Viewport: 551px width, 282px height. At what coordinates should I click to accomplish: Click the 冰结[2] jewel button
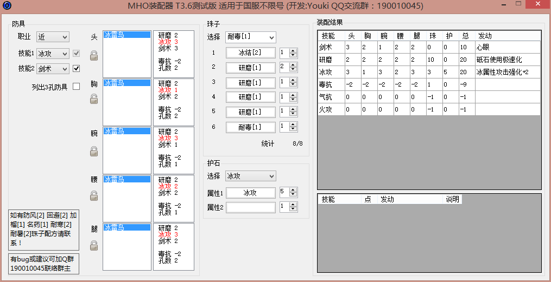[x=250, y=53]
